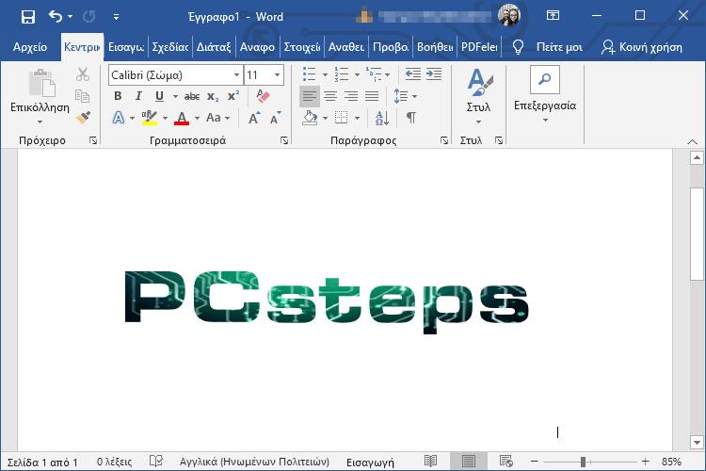Justify the paragraph text

[x=372, y=96]
